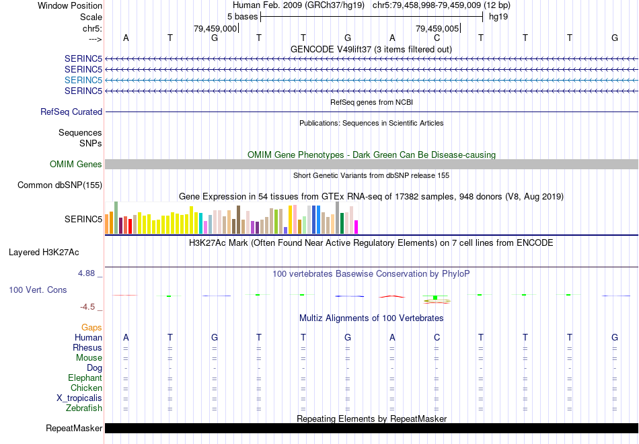This screenshot has width=639, height=444.
Task: Click the chr5: ruler label
Action: coord(92,28)
